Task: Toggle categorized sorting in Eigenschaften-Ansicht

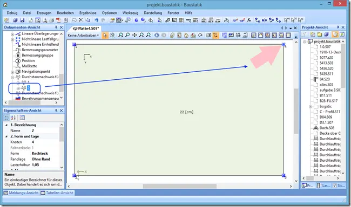Action: click(x=6, y=118)
